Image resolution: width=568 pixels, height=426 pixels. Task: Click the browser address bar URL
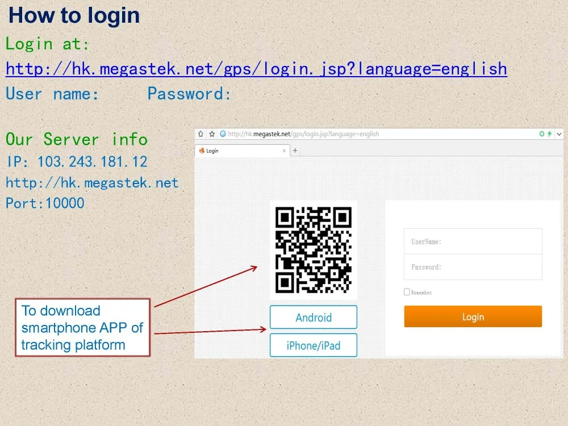303,134
